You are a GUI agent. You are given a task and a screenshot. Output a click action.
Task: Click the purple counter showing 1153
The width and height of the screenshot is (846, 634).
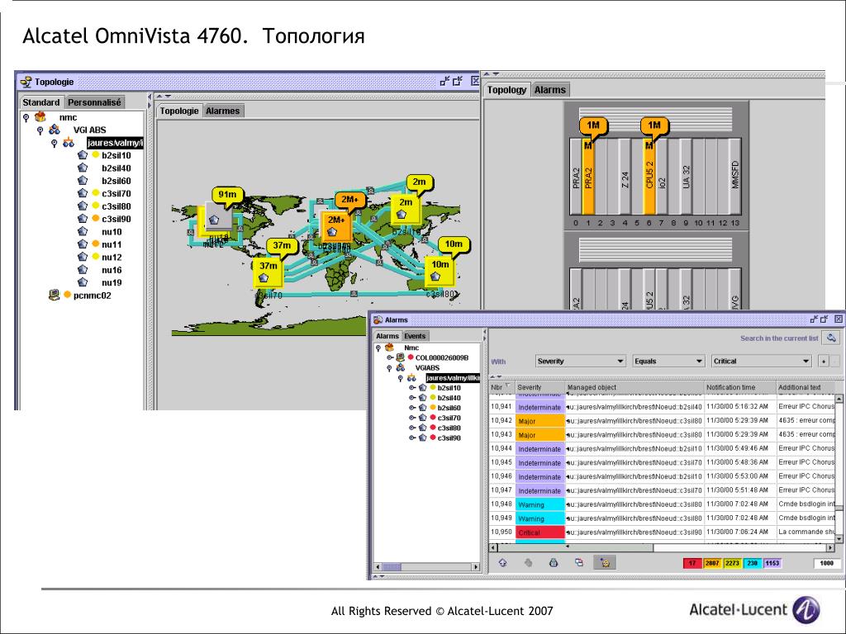(x=772, y=563)
